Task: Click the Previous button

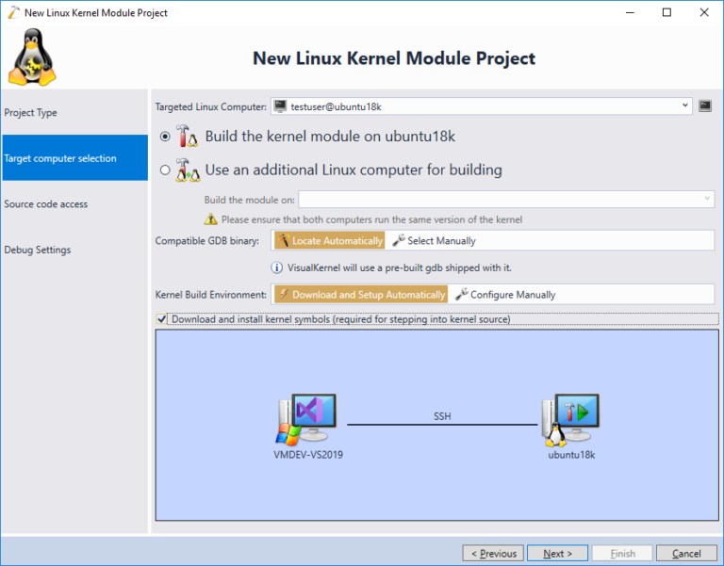Action: [493, 553]
